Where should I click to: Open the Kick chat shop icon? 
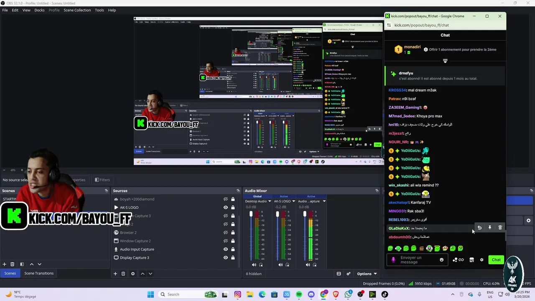tap(471, 260)
